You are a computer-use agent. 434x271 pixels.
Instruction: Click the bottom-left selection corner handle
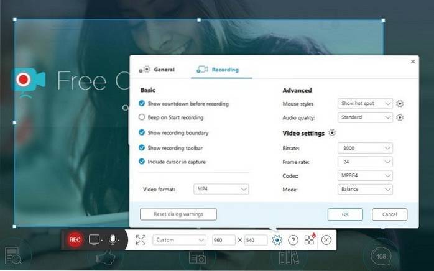[x=14, y=226]
